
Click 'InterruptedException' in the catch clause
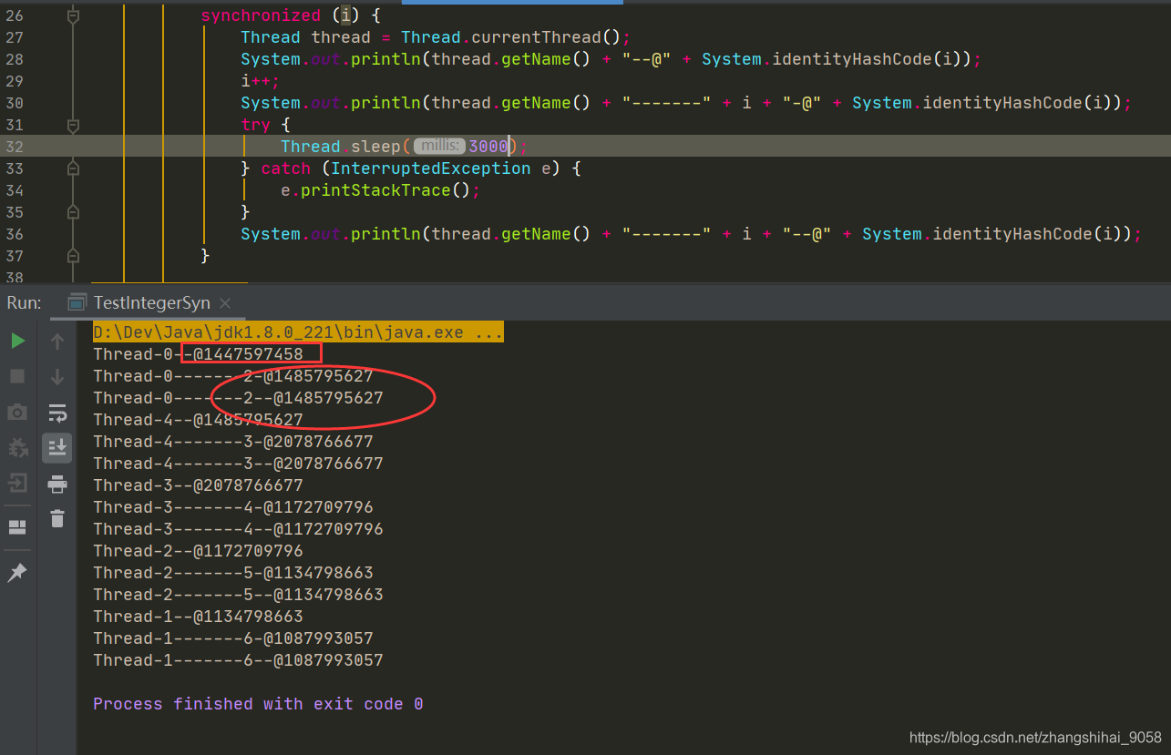coord(430,168)
